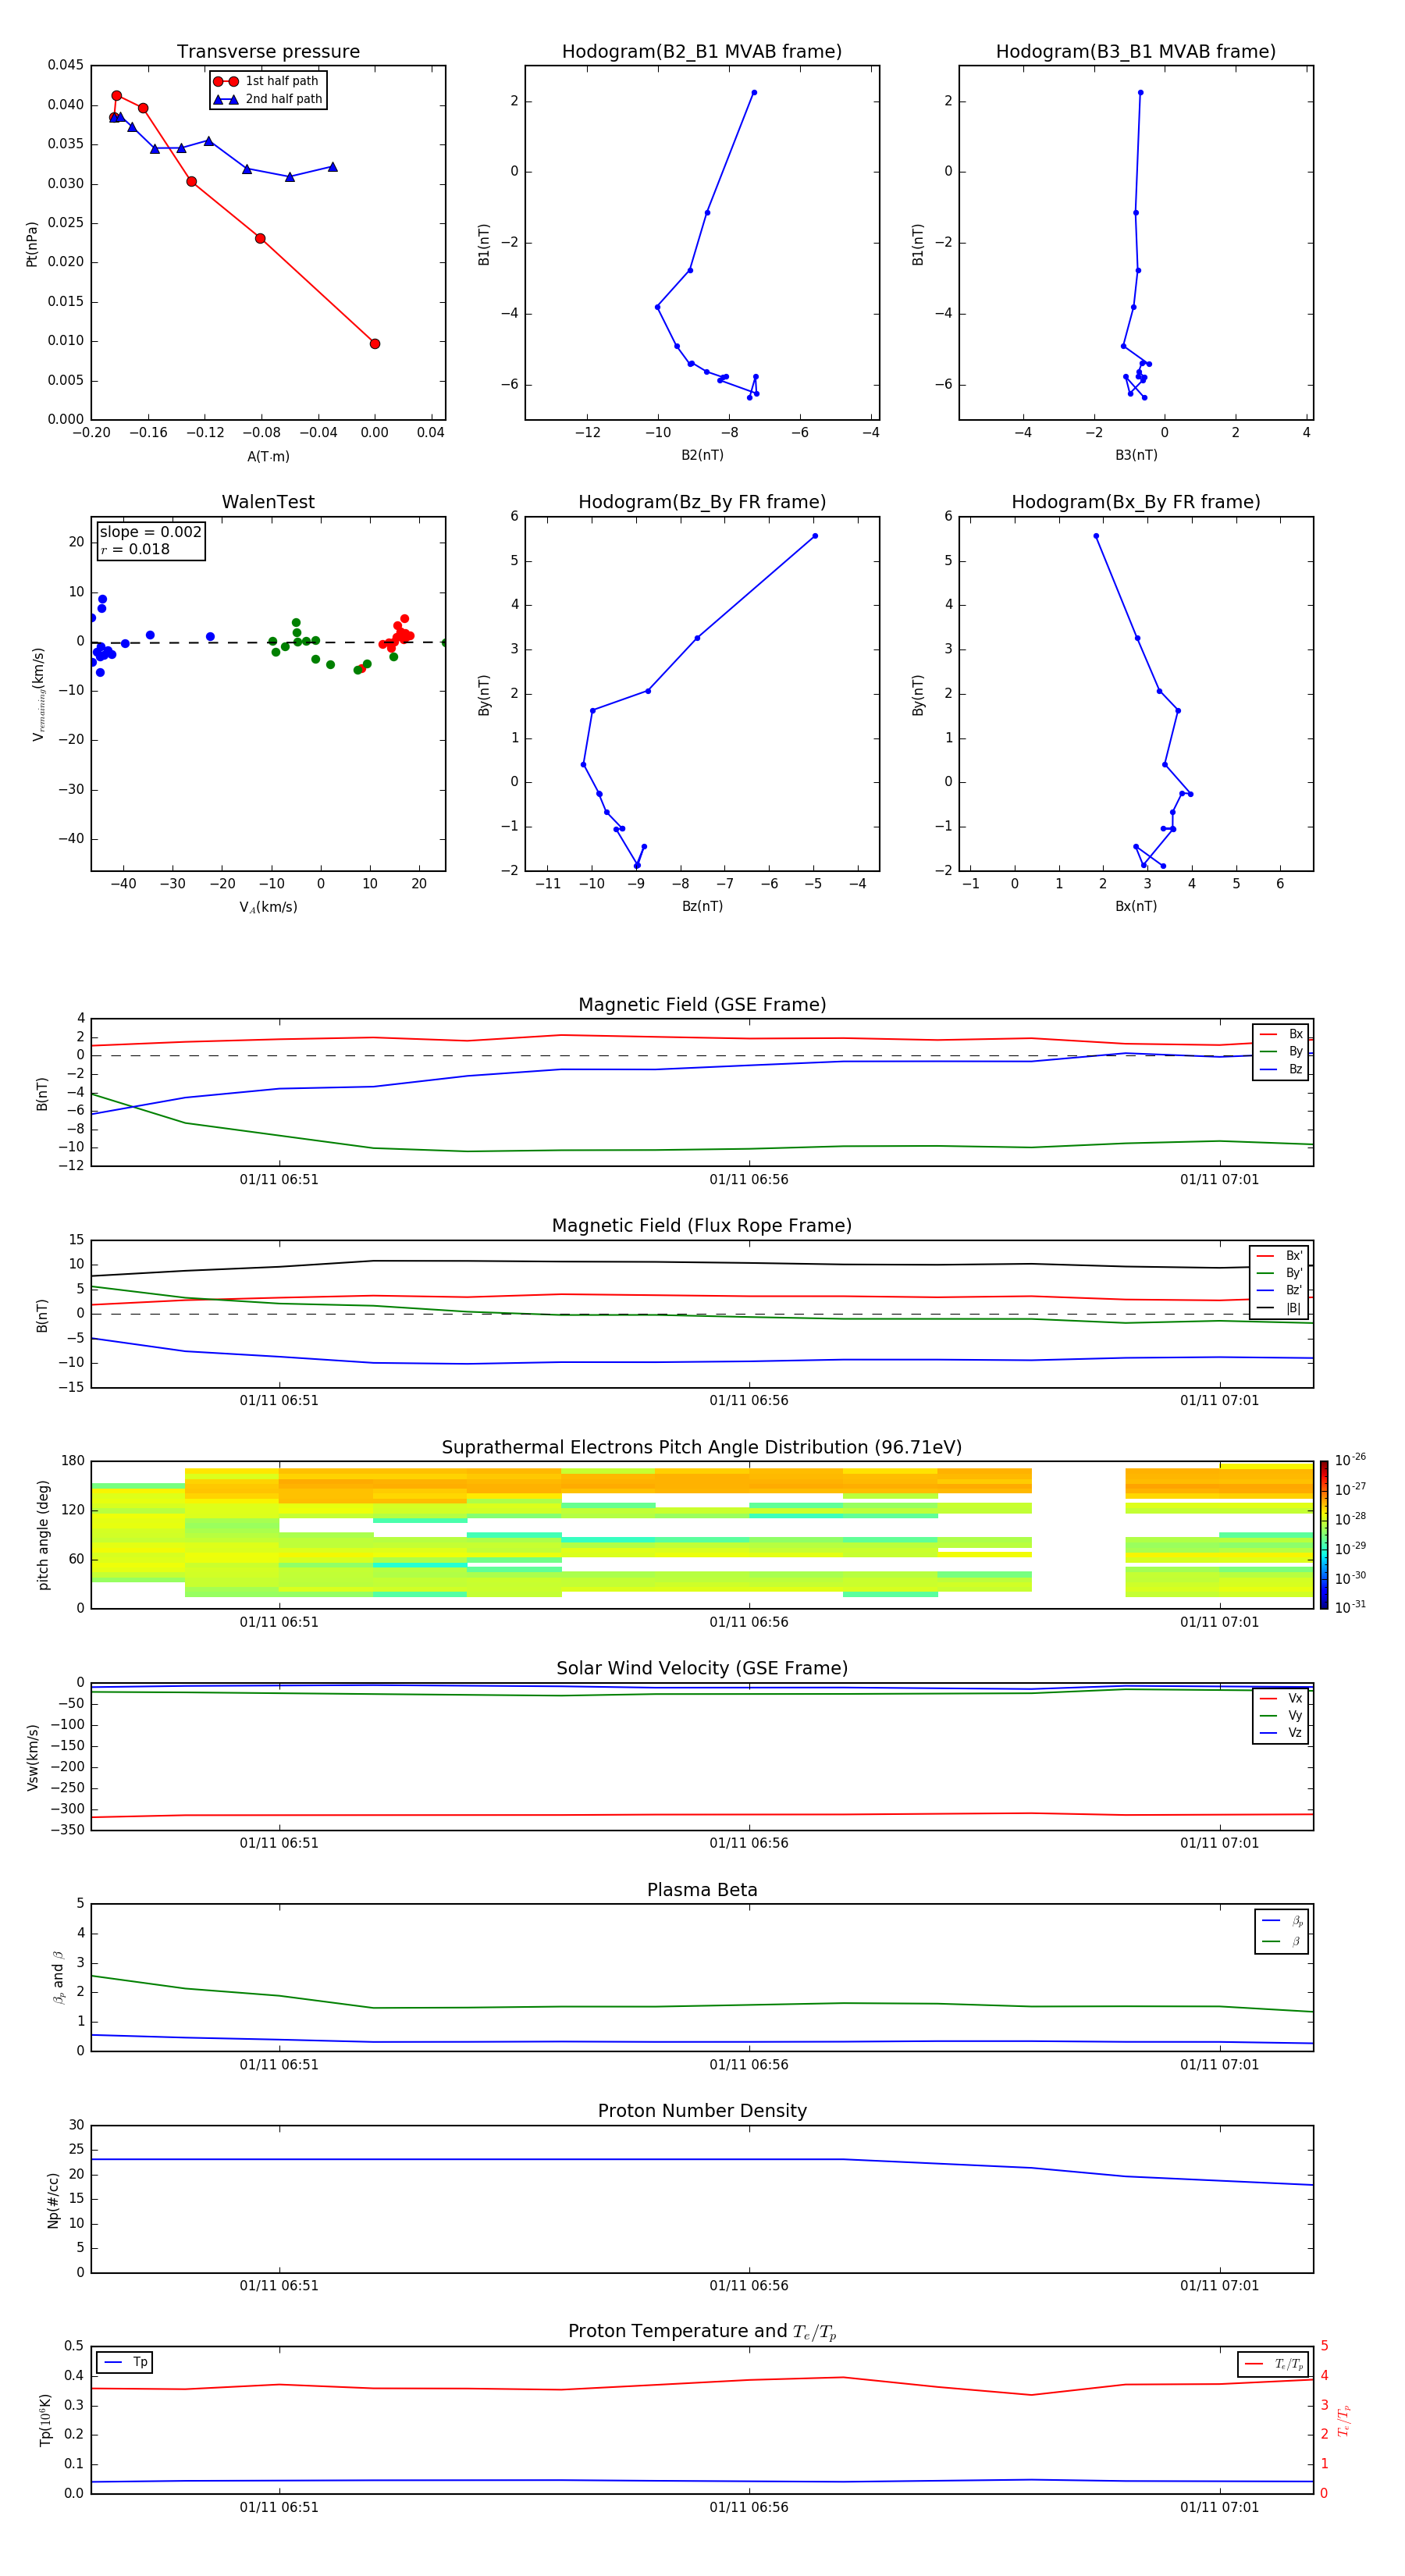Click the |B| legend entry in Flux Rope plot
1405x2576 pixels.
point(1280,1308)
